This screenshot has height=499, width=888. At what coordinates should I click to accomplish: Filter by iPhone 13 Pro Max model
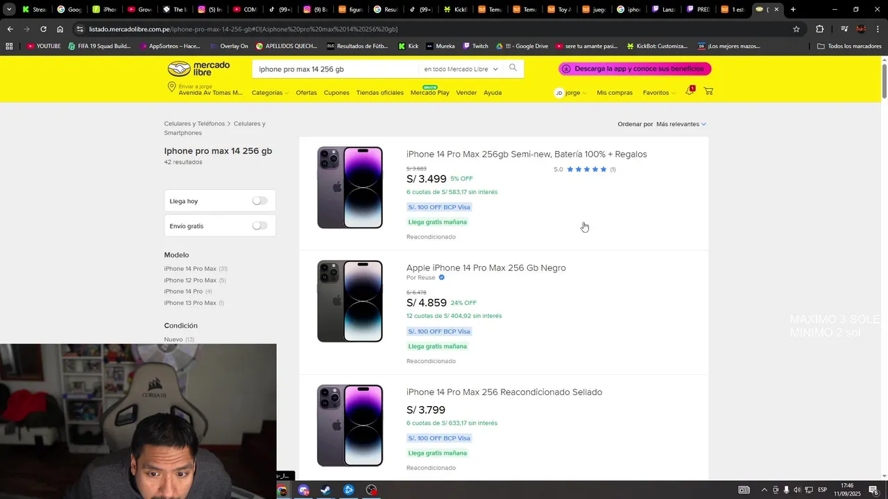190,303
